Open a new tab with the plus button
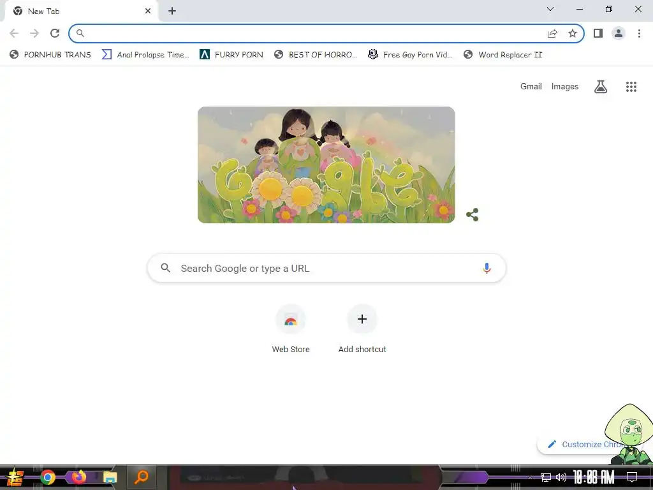 [172, 11]
